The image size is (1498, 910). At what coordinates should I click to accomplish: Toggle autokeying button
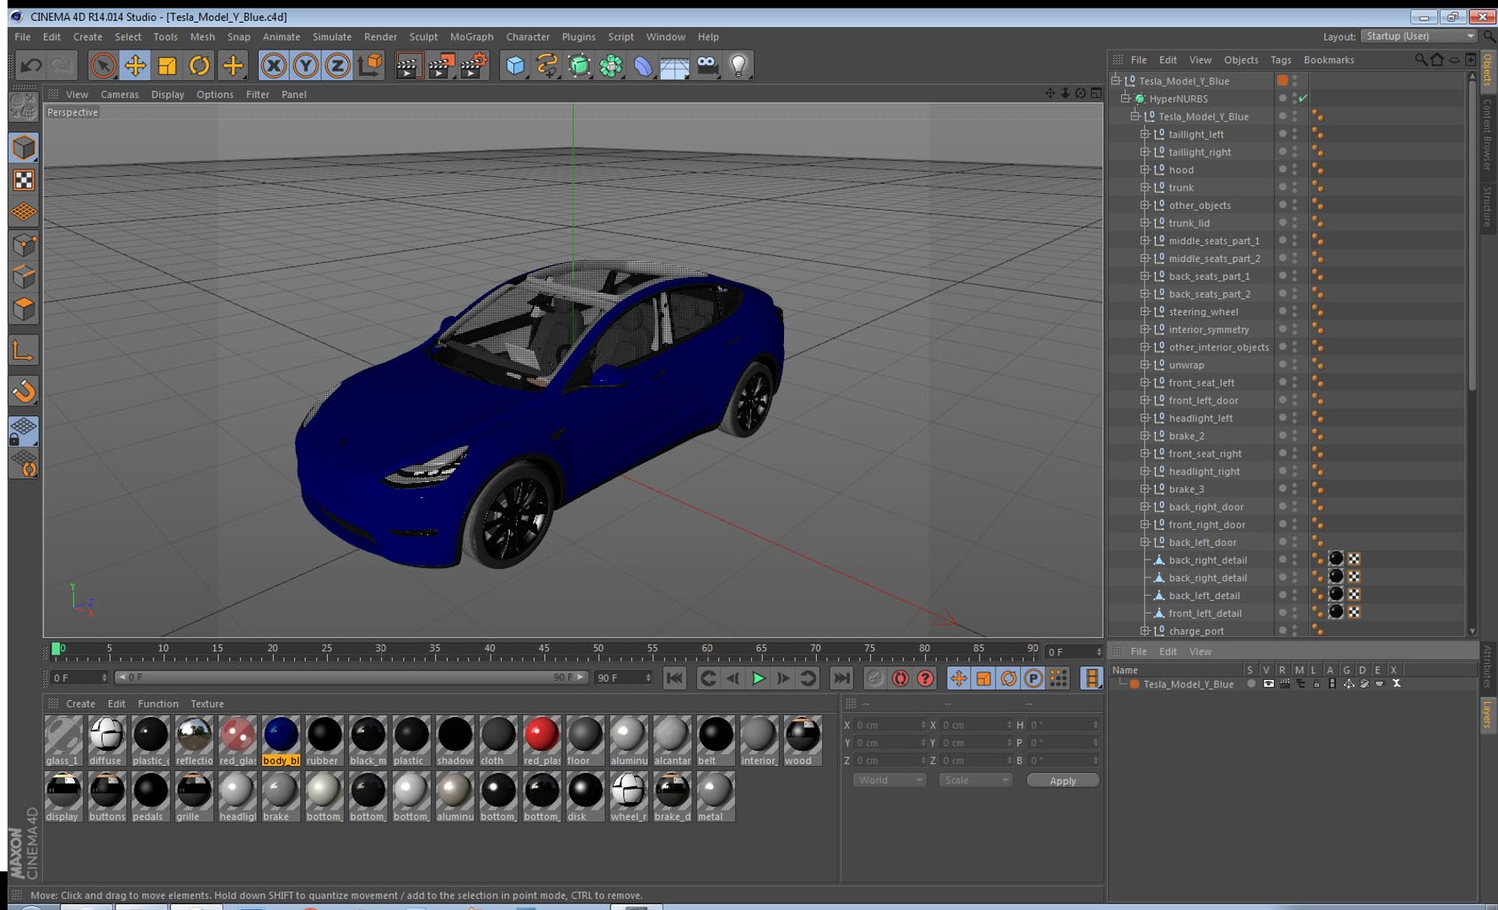(900, 678)
